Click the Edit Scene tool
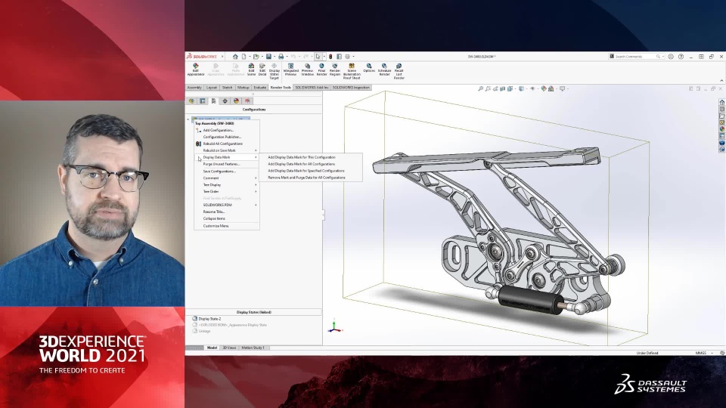 point(251,70)
